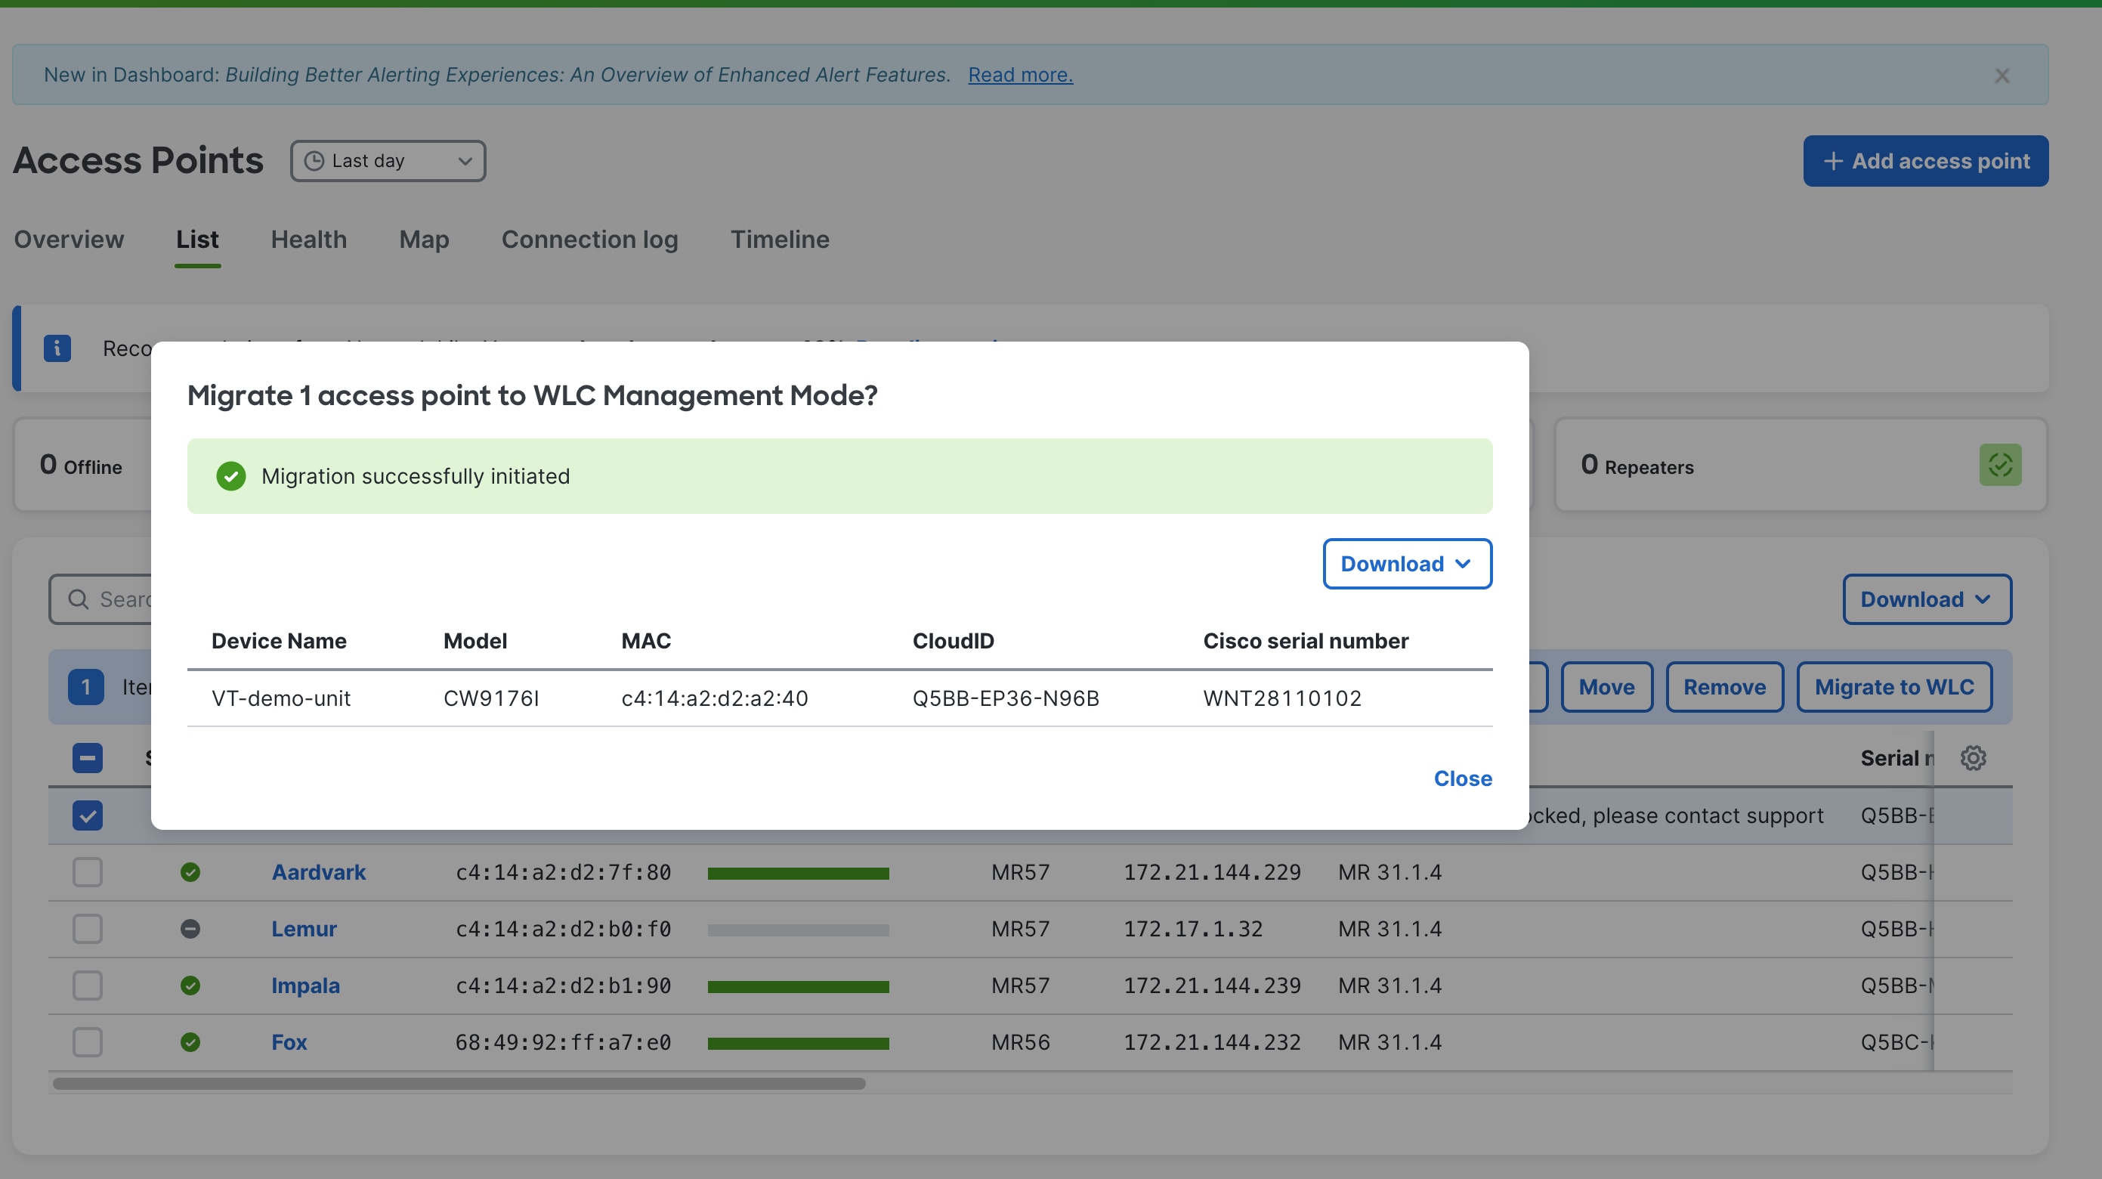This screenshot has height=1179, width=2102.
Task: Click the blue info icon in recommendation banner
Action: click(x=57, y=348)
